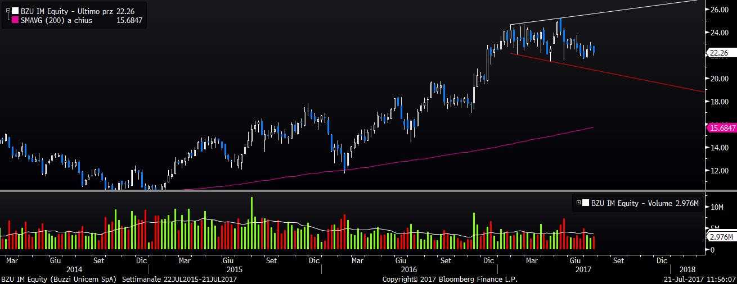Screen dimensions: 737x284
Task: Click the tallest green volume bar
Action: 252,223
